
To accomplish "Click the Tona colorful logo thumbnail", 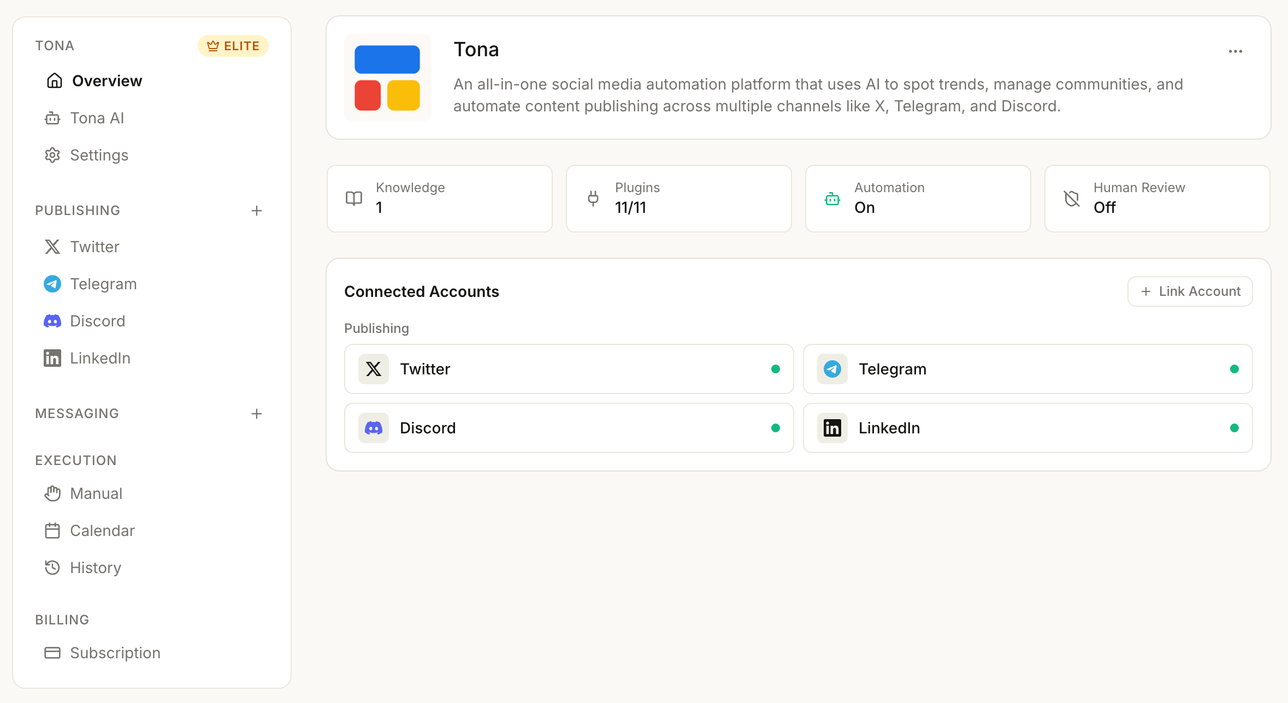I will coord(387,78).
